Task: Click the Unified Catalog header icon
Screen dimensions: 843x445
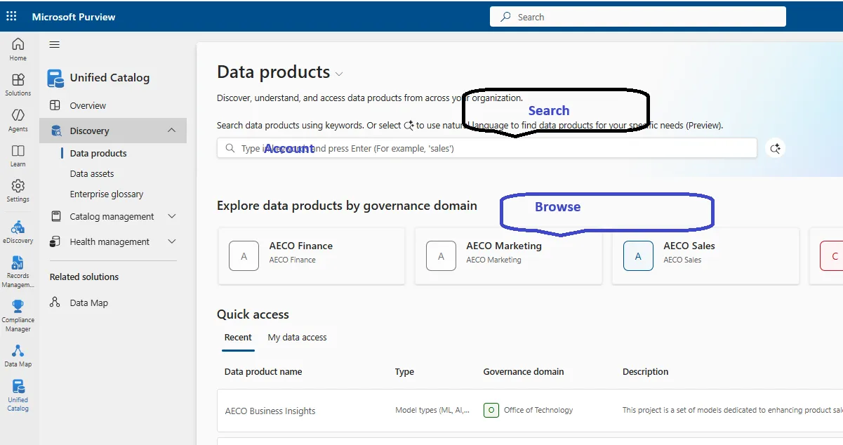Action: coord(55,78)
